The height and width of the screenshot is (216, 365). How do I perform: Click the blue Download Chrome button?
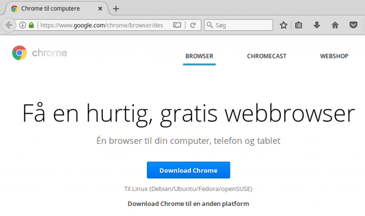[188, 170]
